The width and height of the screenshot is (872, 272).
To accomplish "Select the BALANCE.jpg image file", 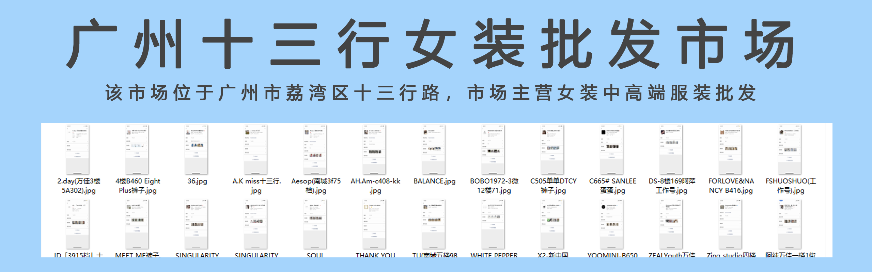I will [434, 150].
